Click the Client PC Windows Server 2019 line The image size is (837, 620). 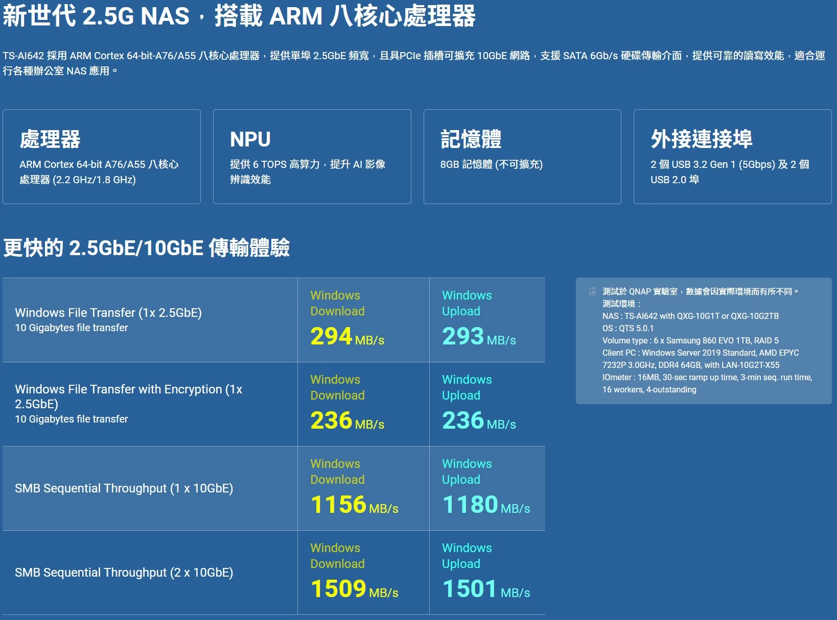(701, 359)
